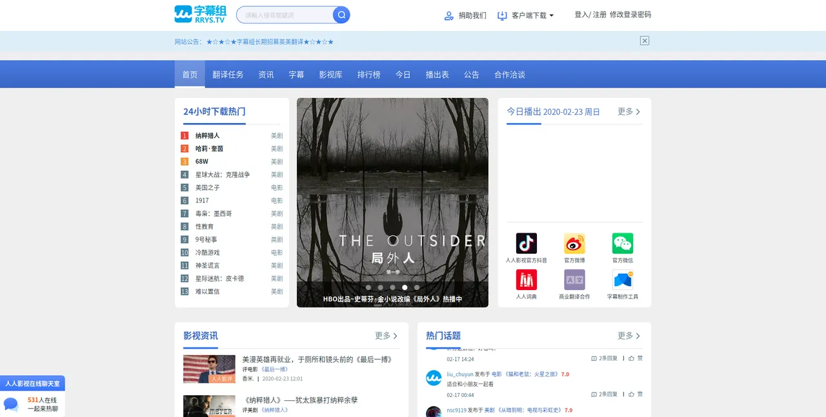The height and width of the screenshot is (417, 826).
Task: Open the 播出表 menu item
Action: point(437,75)
